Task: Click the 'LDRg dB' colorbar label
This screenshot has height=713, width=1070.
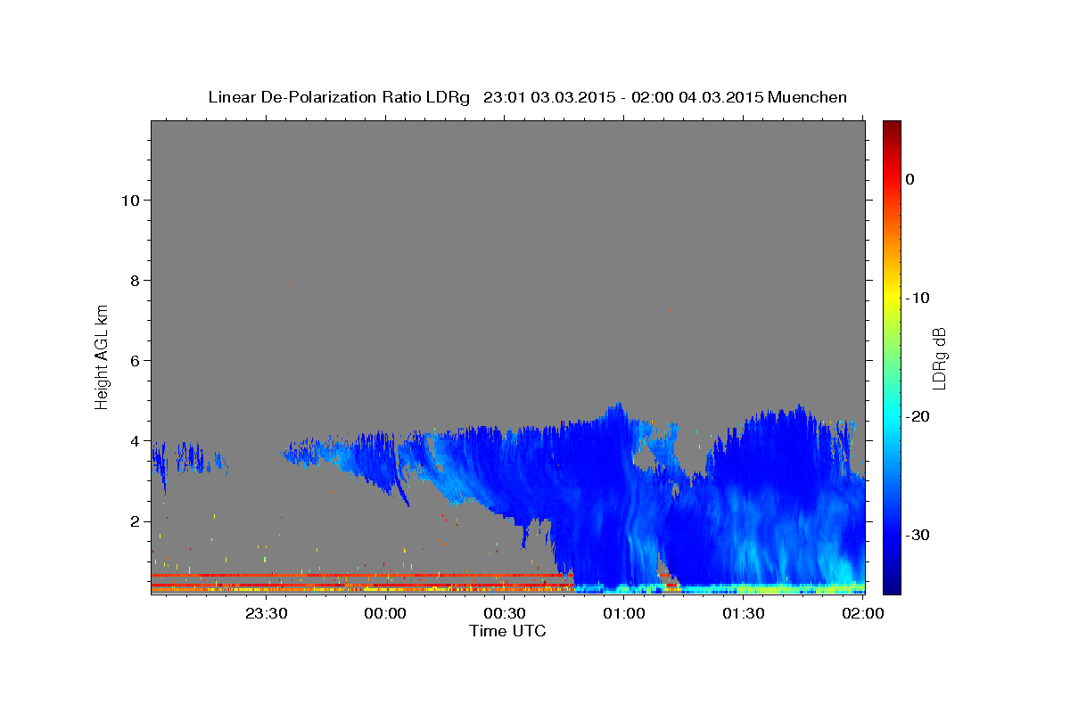Action: click(x=939, y=357)
